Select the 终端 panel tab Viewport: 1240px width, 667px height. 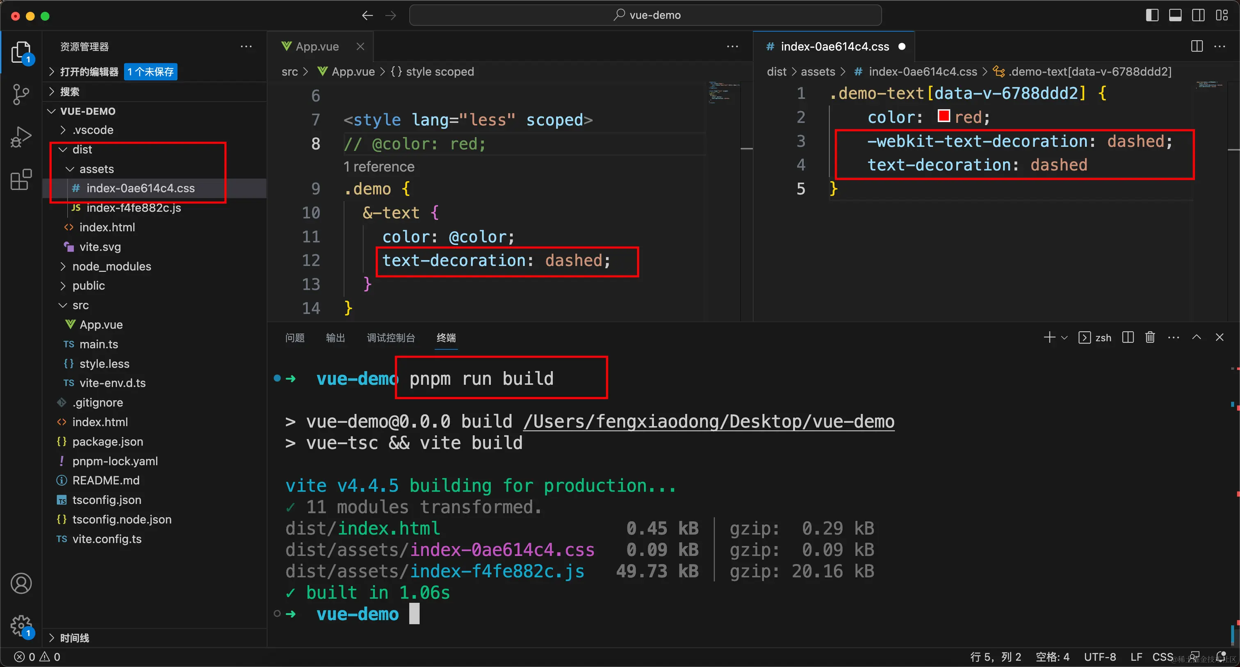pyautogui.click(x=446, y=338)
